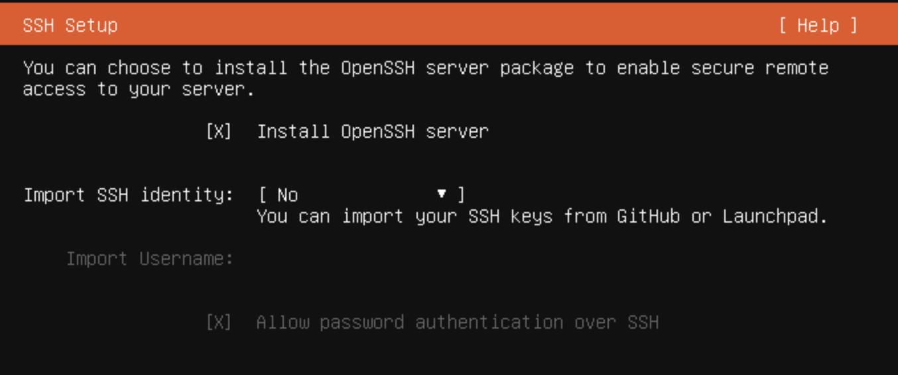The image size is (898, 375).
Task: Open the Import SSH identity dropdown
Action: coord(361,195)
